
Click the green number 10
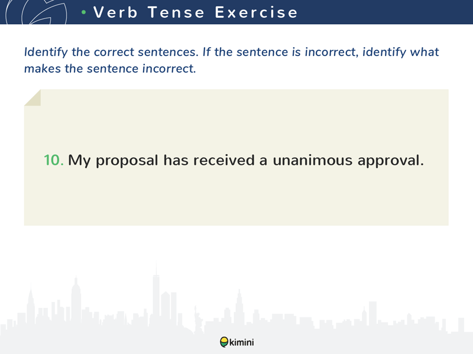[54, 160]
